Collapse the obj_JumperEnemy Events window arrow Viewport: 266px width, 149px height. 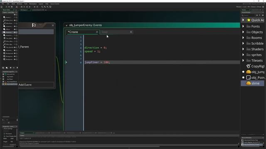pos(66,25)
